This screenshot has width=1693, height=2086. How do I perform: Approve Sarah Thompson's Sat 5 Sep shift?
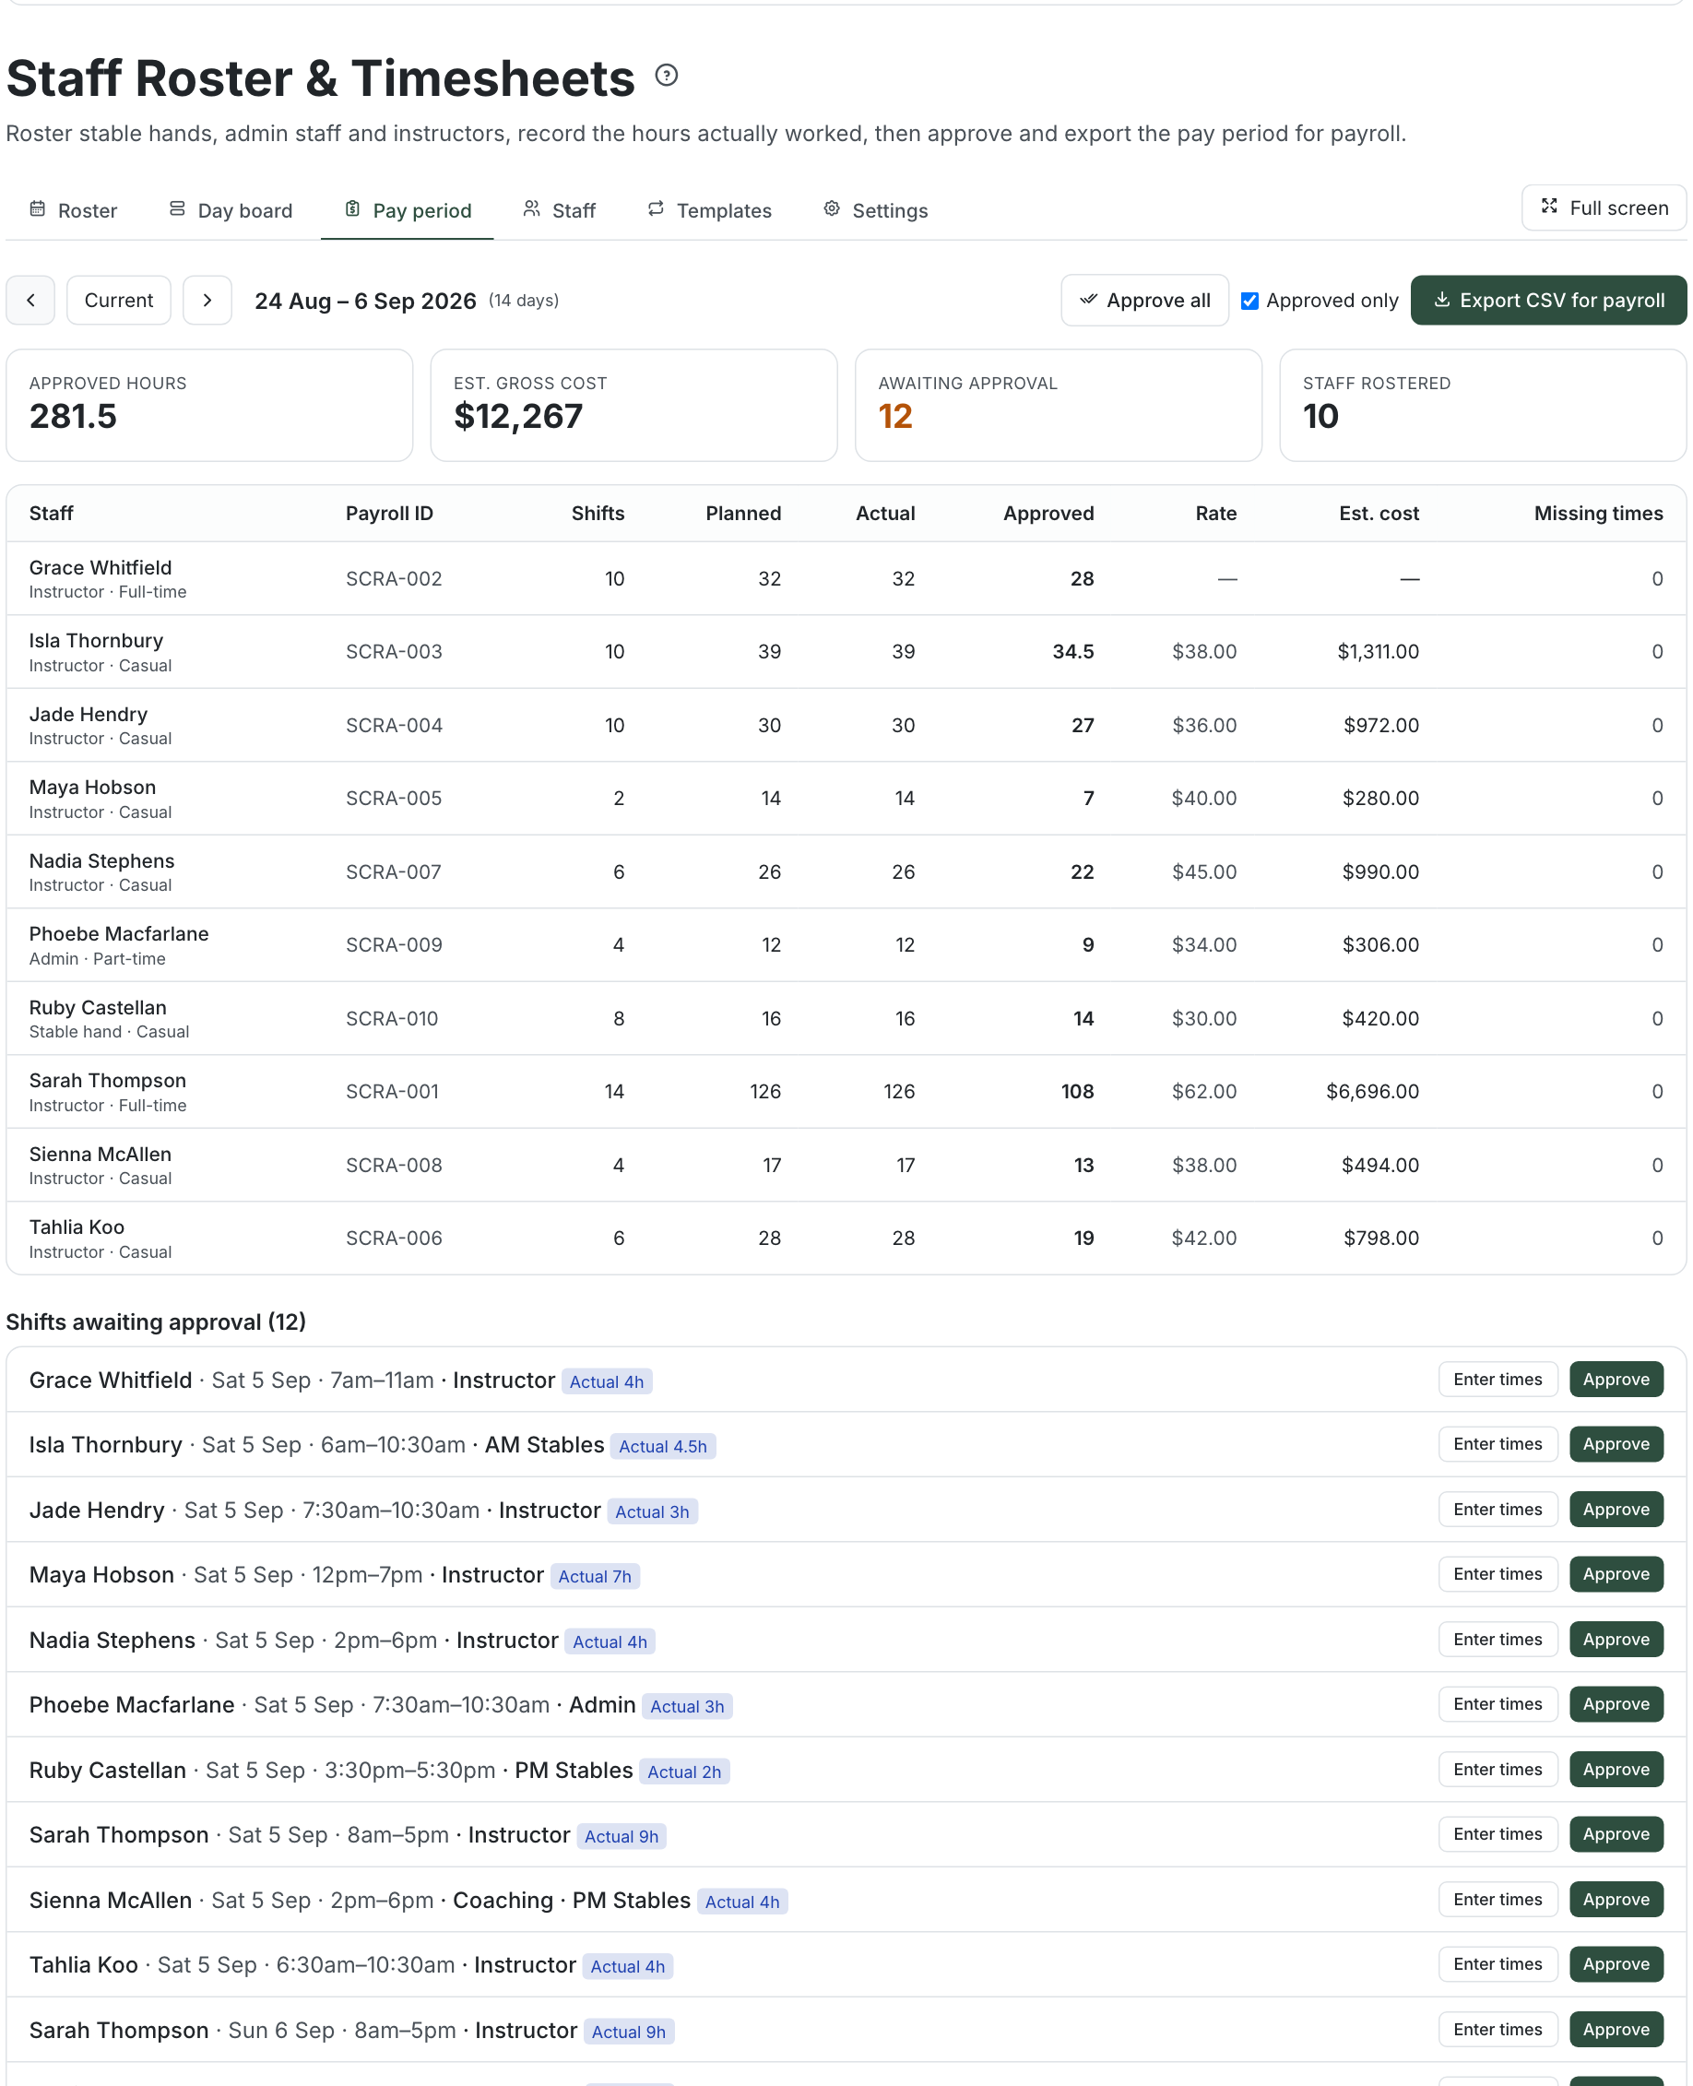click(1616, 1833)
